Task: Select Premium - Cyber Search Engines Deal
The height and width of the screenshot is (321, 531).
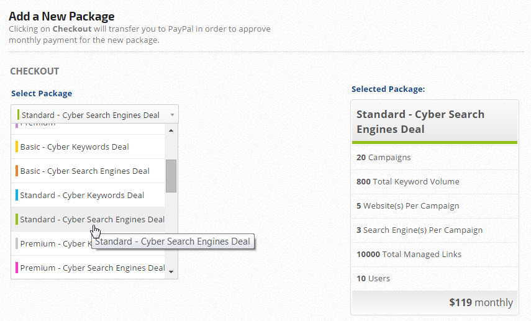Action: [x=92, y=268]
